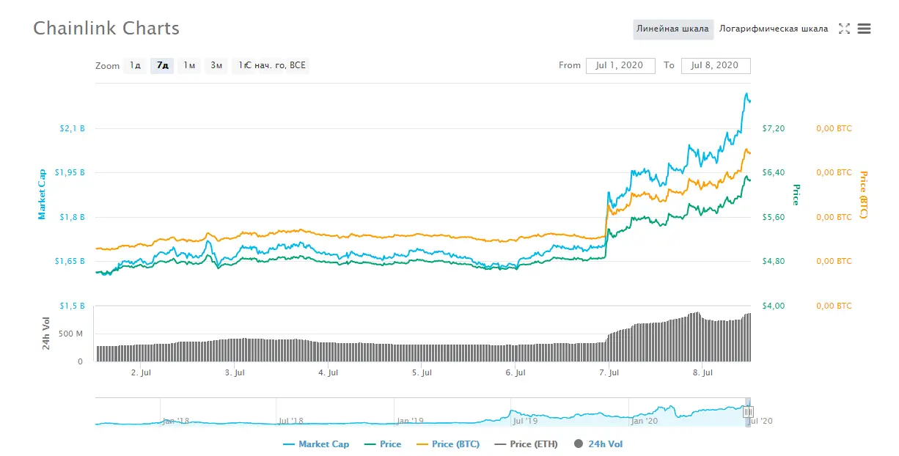Click the $1,8 B market cap label
Screen dimensions: 899x456
tap(72, 217)
